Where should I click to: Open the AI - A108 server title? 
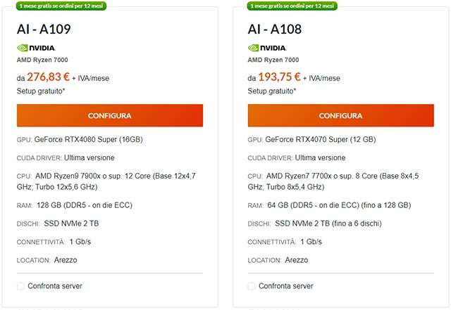pos(275,29)
